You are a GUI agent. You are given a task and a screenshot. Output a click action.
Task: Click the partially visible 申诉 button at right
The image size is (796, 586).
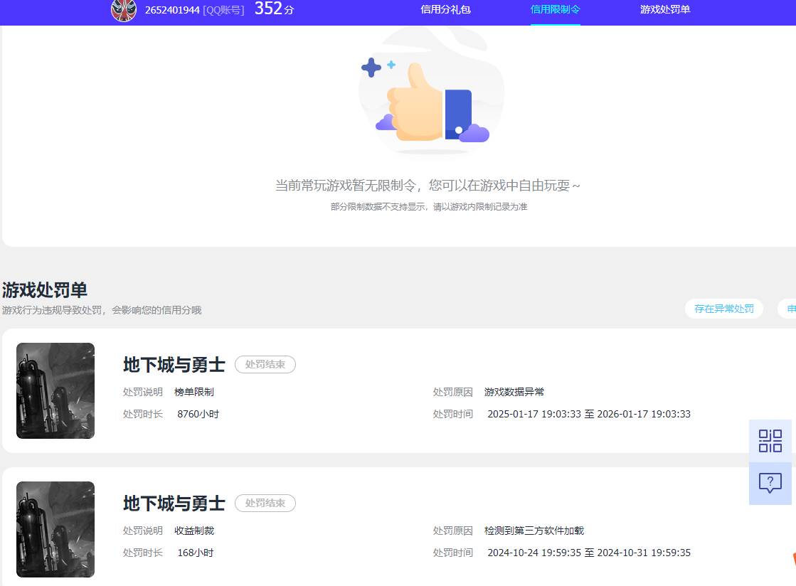click(790, 309)
